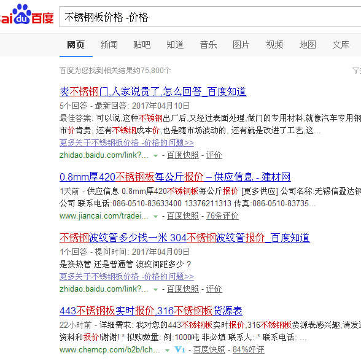
Task: Switch to the 图片 tab
Action: click(x=241, y=45)
